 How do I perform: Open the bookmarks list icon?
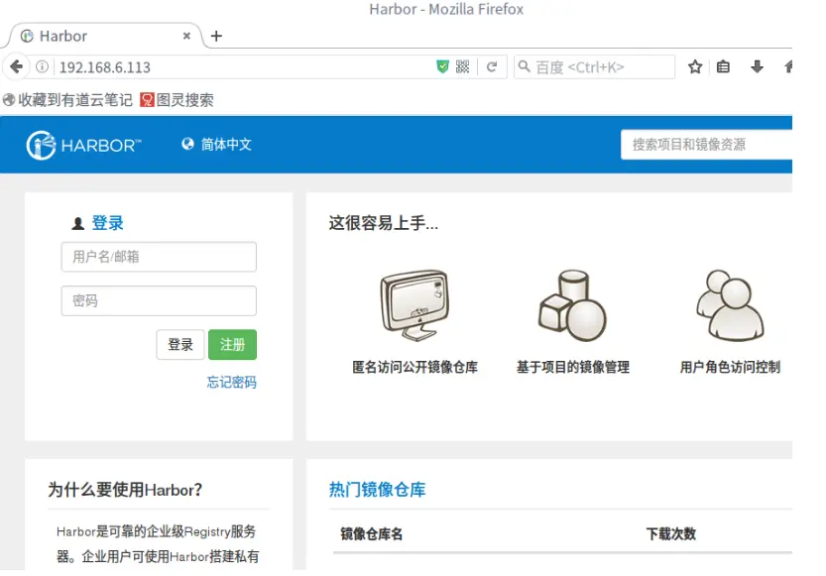tap(723, 66)
